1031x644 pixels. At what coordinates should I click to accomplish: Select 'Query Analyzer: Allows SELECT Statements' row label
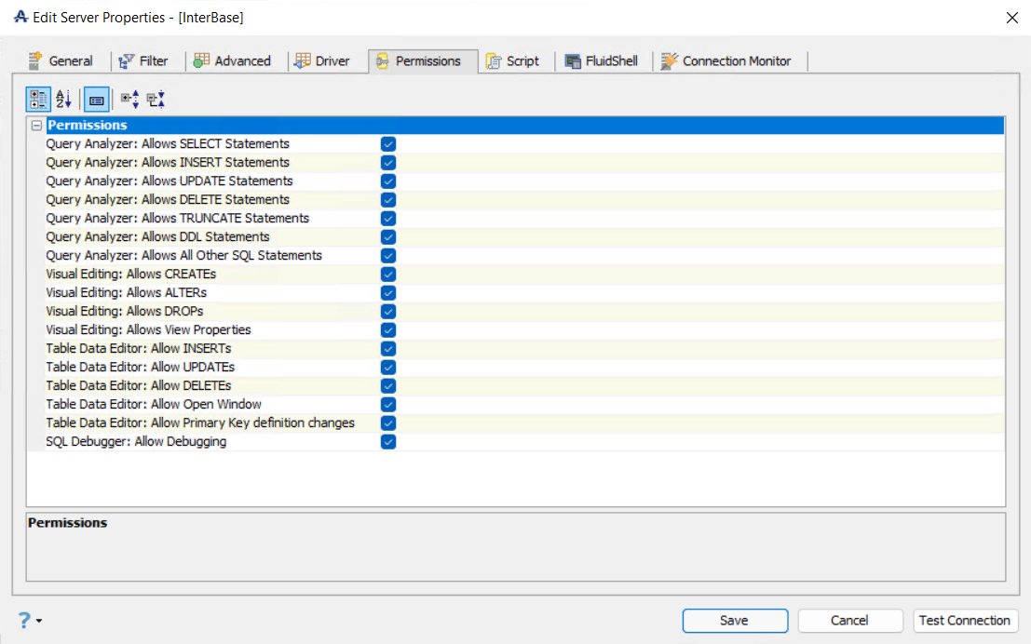(168, 144)
